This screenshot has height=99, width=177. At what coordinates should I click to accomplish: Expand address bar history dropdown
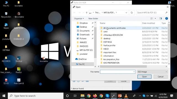click(126, 13)
